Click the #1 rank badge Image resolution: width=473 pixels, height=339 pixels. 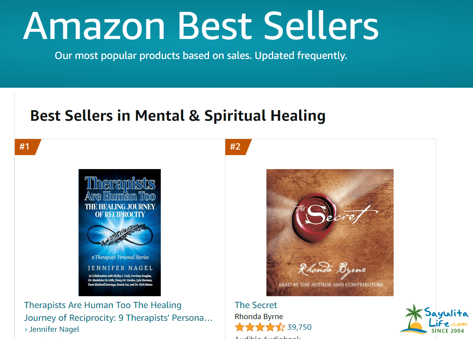click(27, 147)
